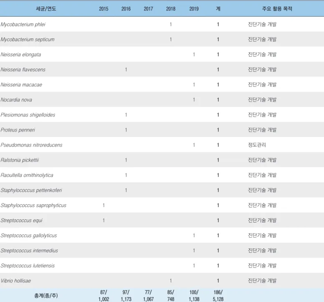The height and width of the screenshot is (302, 324).
Task: Click the 100/1,138 total for 2019
Action: coord(194,296)
